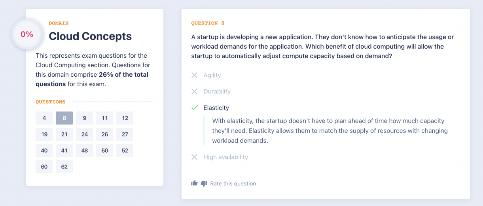483x206 pixels.
Task: Open question 24 from the grid
Action: pyautogui.click(x=85, y=134)
